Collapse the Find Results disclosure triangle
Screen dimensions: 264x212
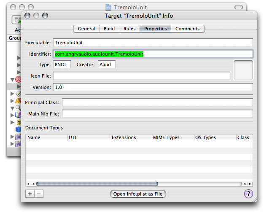click(12, 108)
